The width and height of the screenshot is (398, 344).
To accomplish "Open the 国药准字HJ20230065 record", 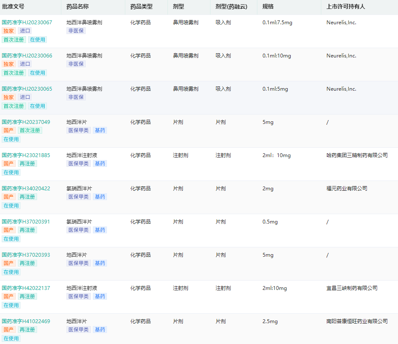I will pyautogui.click(x=27, y=89).
